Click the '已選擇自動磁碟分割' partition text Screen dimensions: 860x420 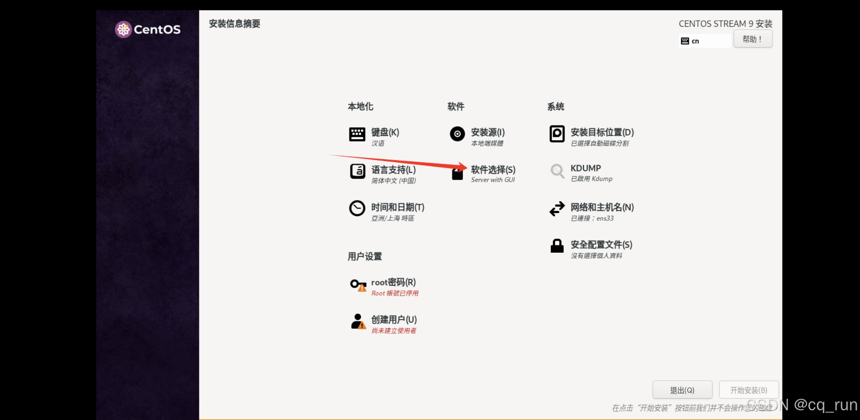(x=600, y=143)
